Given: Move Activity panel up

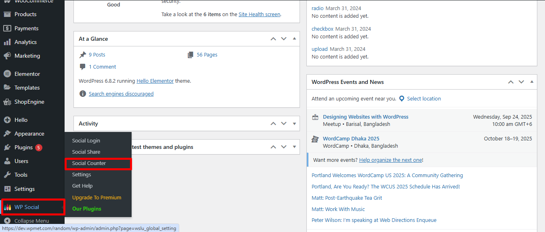Looking at the screenshot, I should pos(273,123).
